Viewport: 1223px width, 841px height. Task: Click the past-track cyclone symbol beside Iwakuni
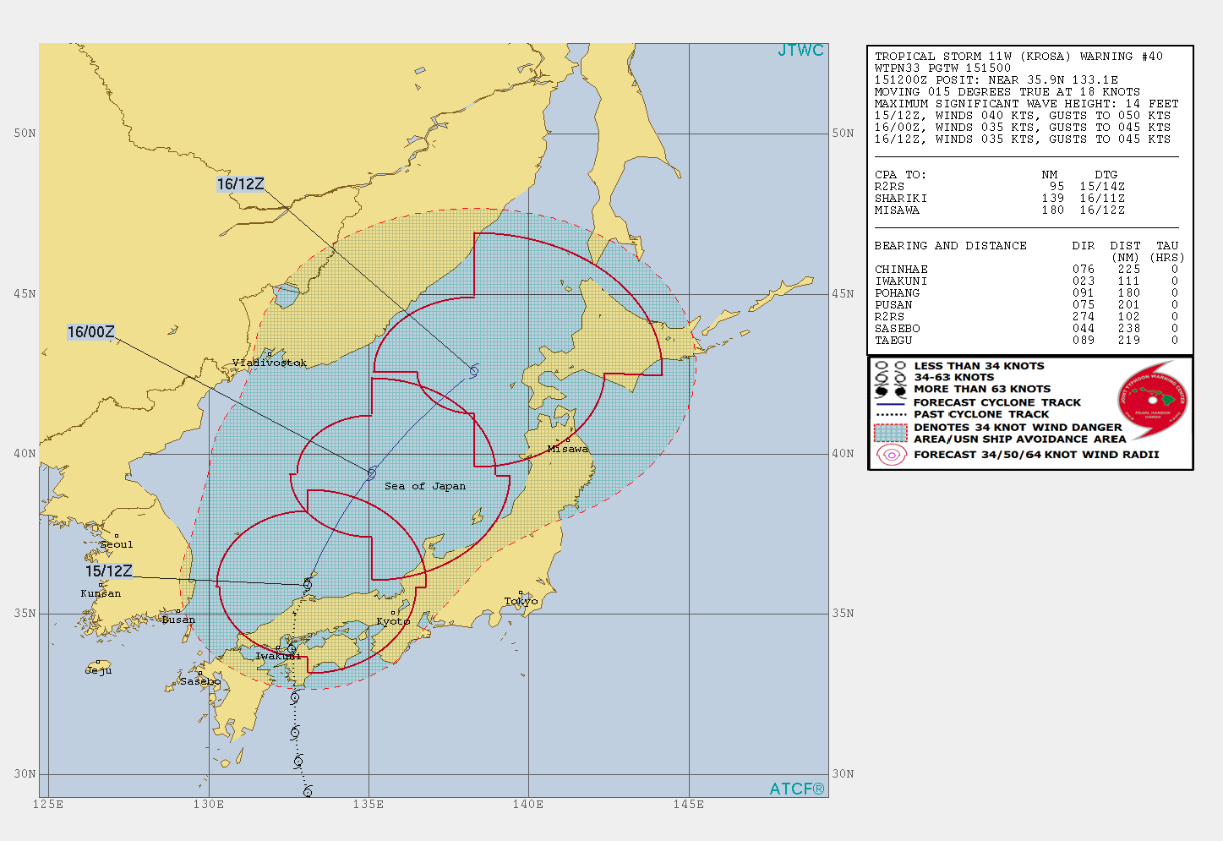[292, 648]
